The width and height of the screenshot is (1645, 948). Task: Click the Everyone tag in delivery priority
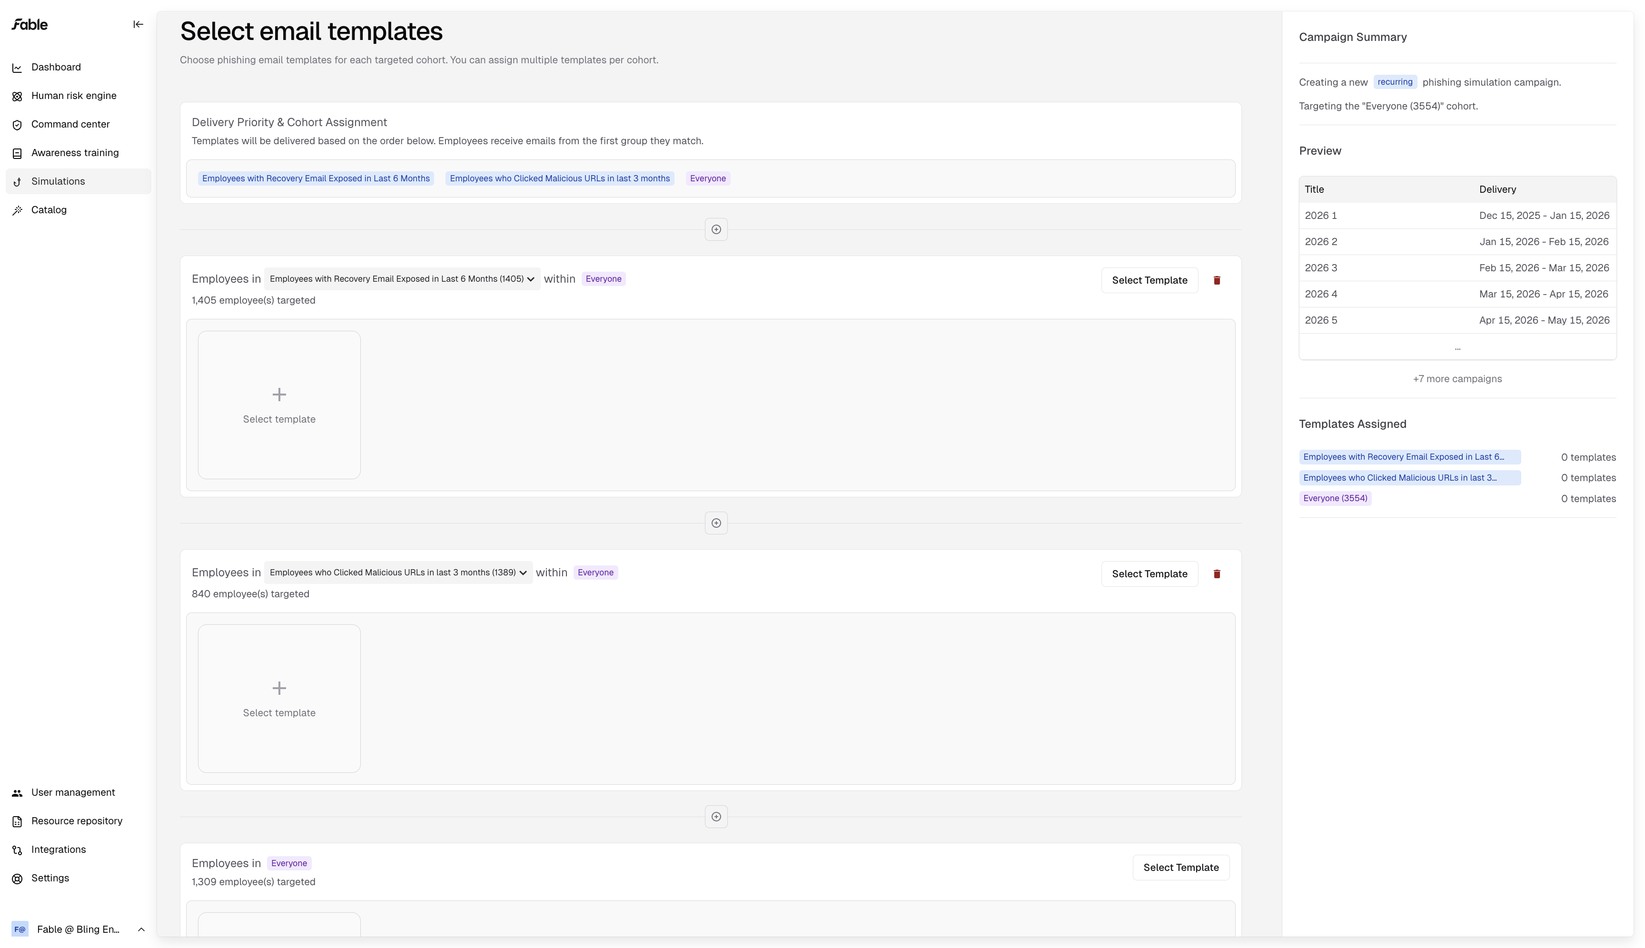point(708,179)
